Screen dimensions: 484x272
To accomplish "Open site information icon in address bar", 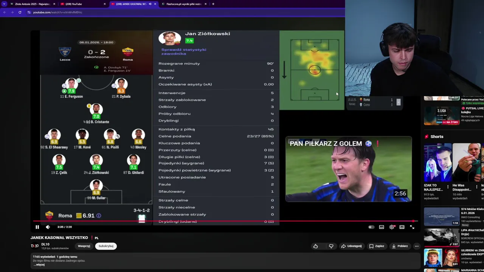I will pyautogui.click(x=29, y=12).
